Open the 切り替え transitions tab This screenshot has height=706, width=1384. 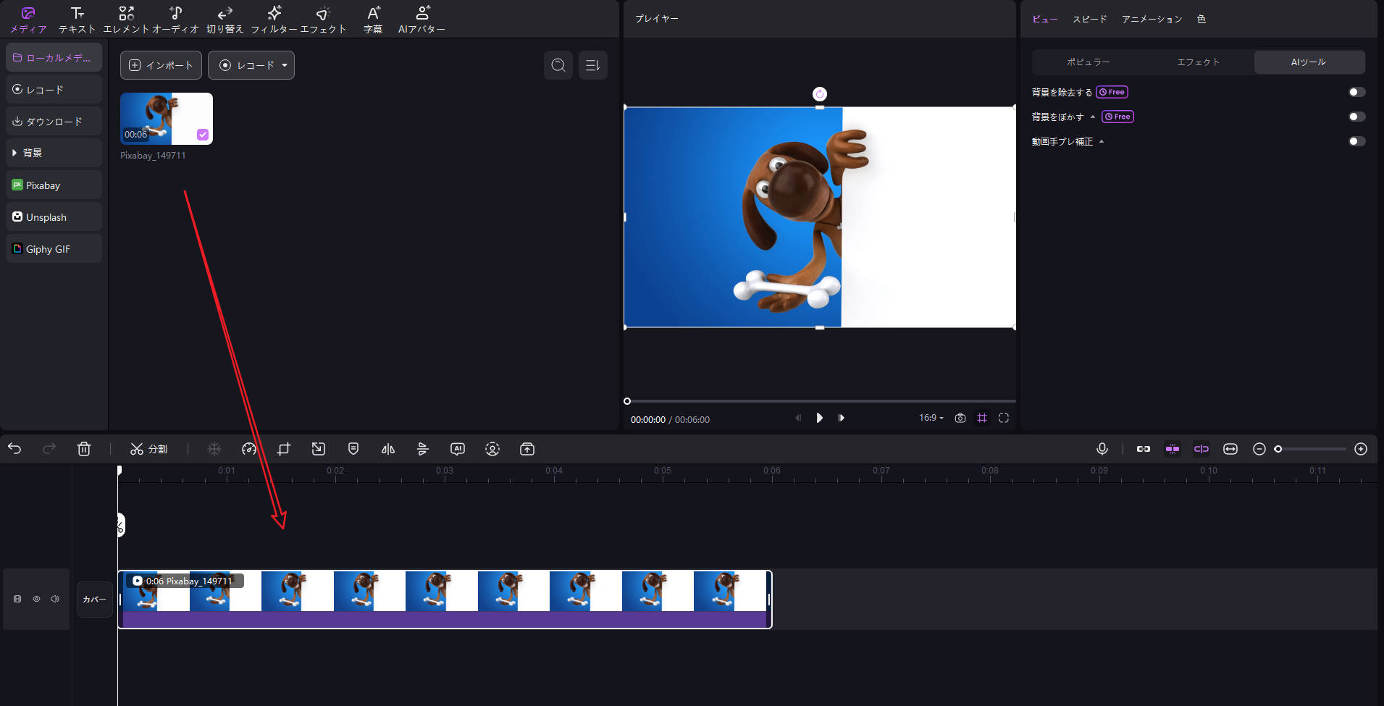point(225,20)
